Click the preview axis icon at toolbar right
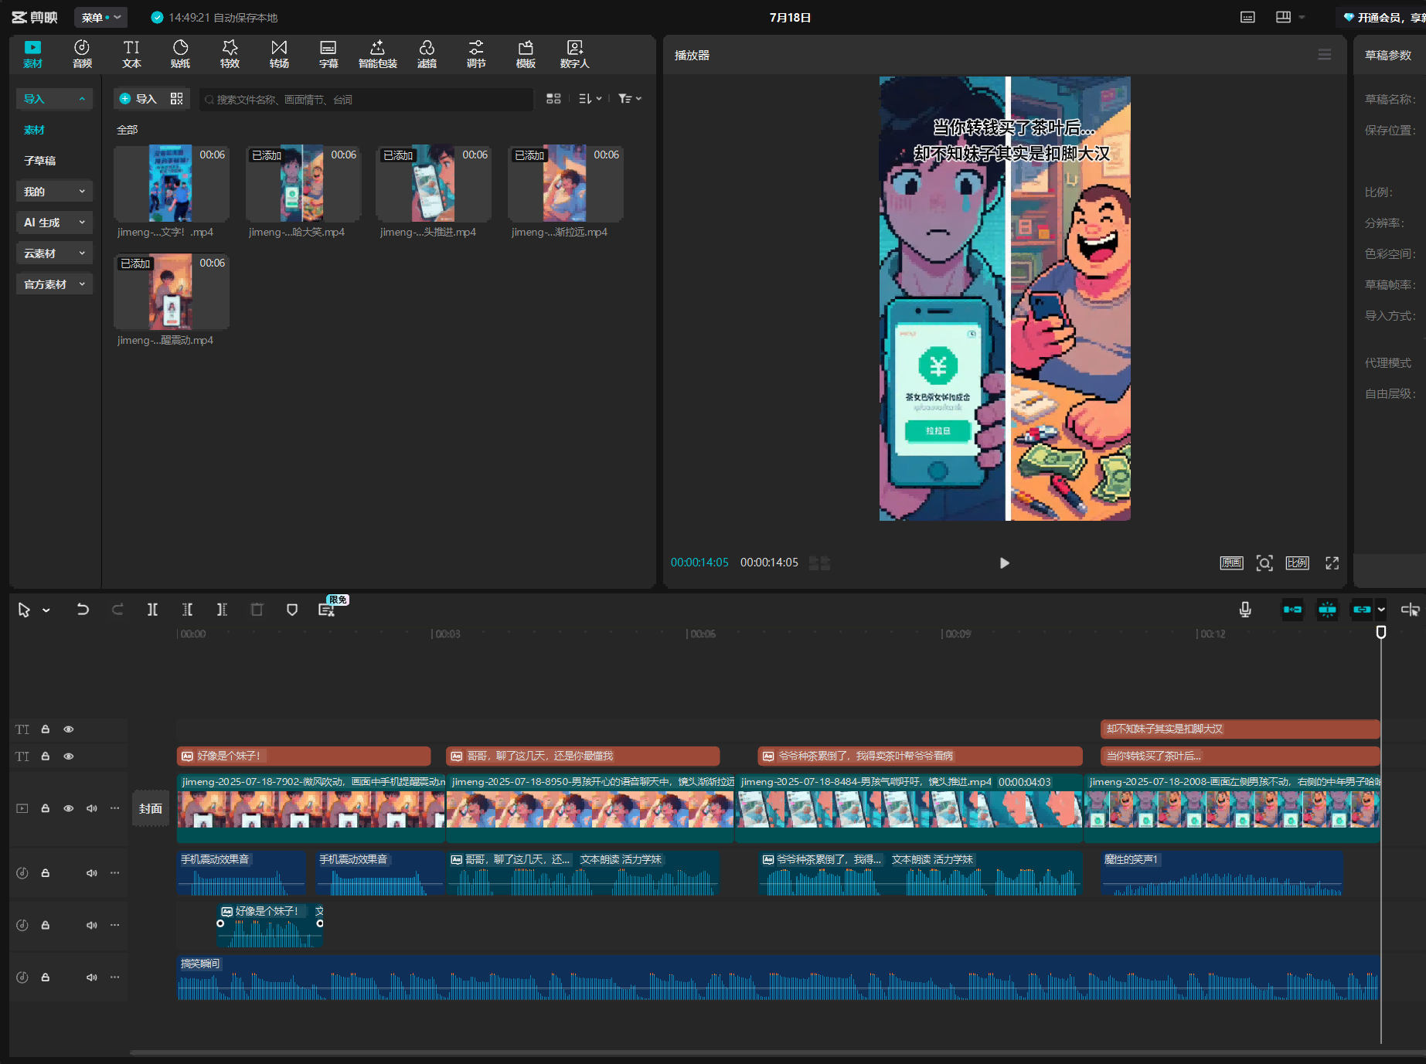Screen dimensions: 1426x1064 click(x=1410, y=610)
